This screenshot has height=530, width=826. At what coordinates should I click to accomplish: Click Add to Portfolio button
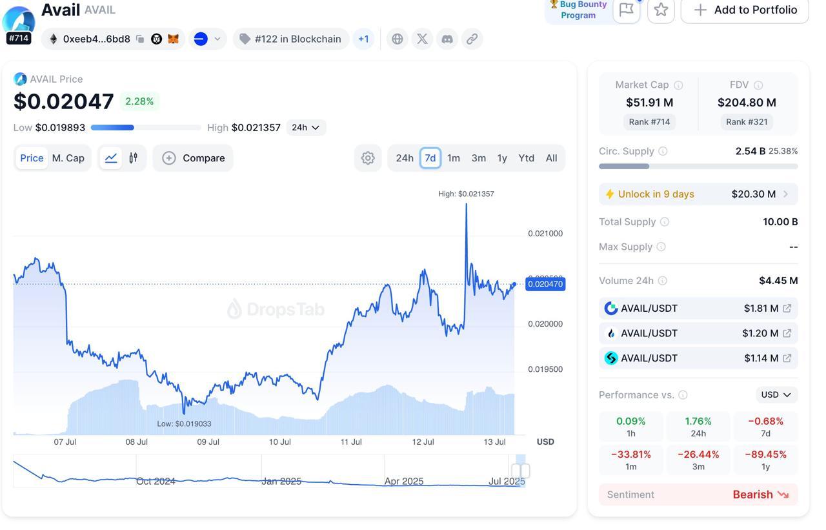click(x=745, y=10)
